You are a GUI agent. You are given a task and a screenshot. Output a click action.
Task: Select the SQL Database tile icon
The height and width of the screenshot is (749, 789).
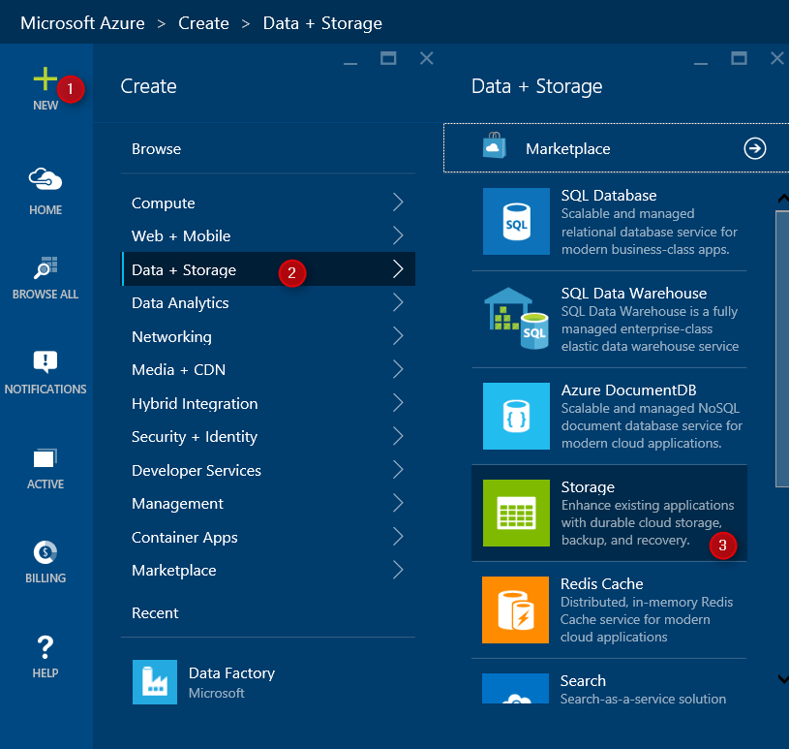(516, 221)
